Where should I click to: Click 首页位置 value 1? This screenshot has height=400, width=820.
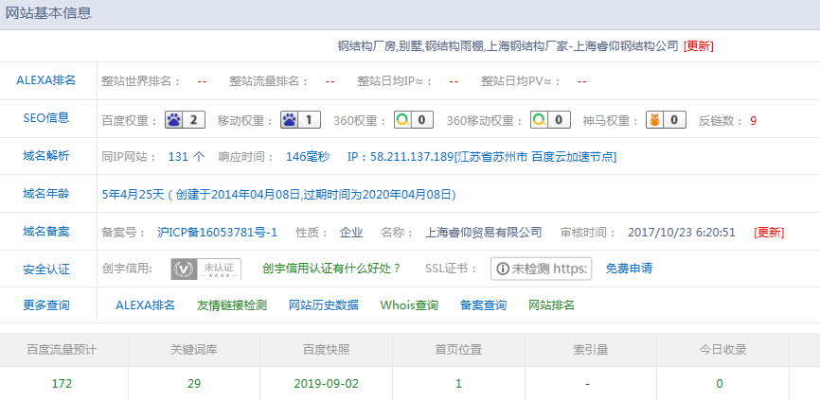pyautogui.click(x=458, y=384)
